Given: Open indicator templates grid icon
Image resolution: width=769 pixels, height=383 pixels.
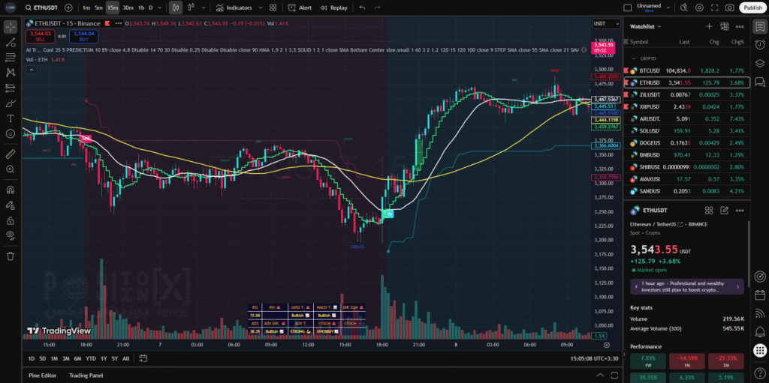Looking at the screenshot, I should click(273, 7).
